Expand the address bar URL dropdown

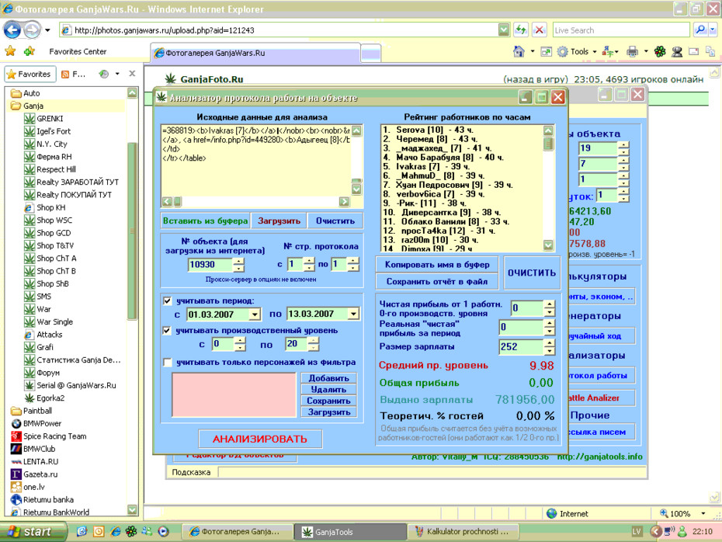(504, 30)
